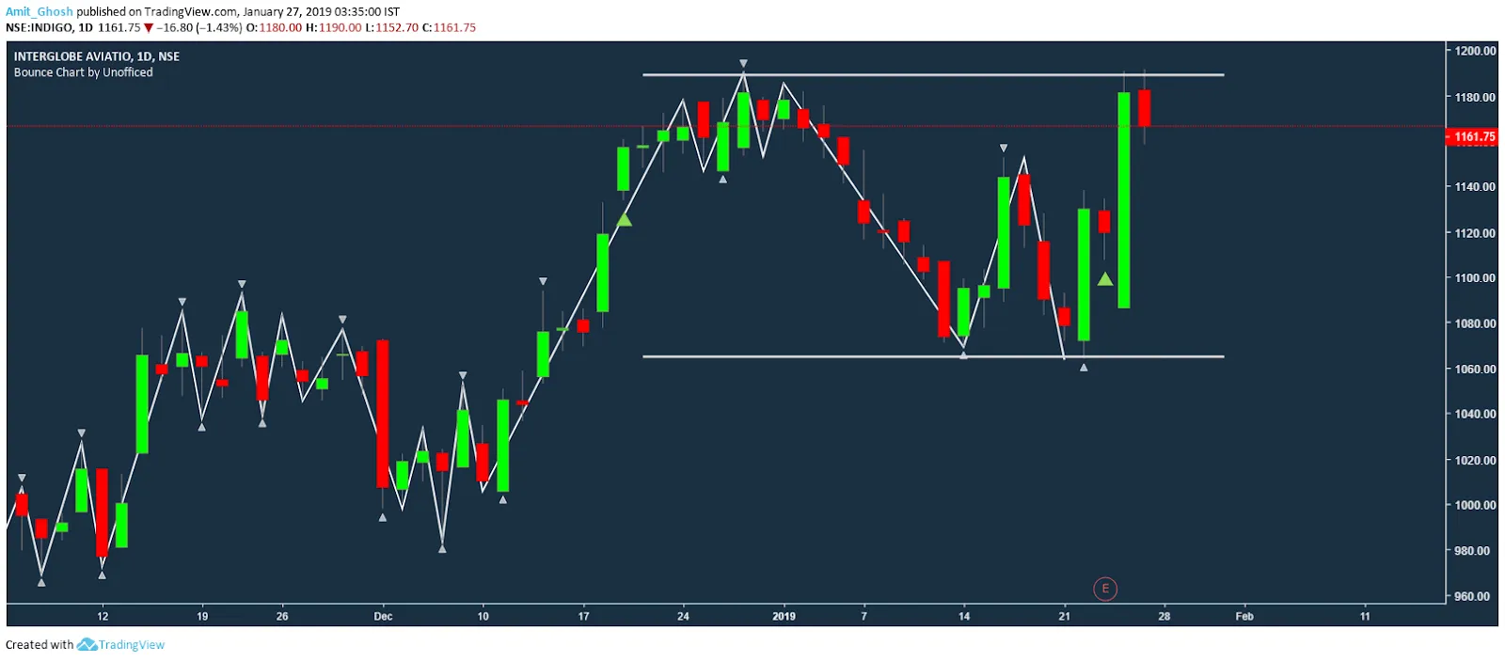Screen dimensions: 1505x661
Task: Click red down arrow in the header quote
Action: coord(148,28)
